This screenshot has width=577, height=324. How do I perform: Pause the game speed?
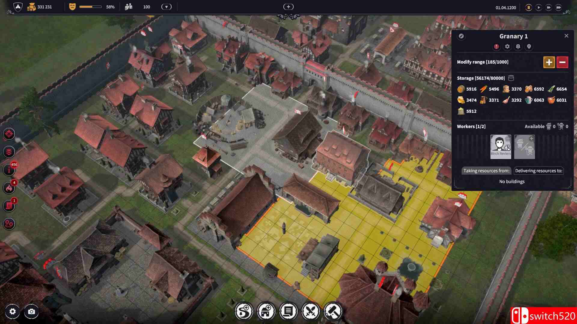[x=528, y=7]
